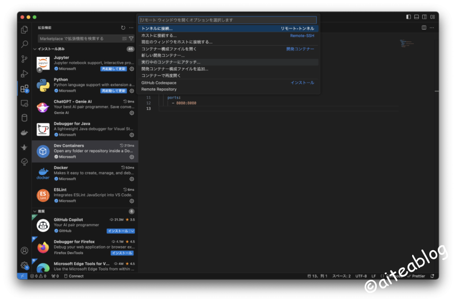
Task: Open the Explorer view in activity bar
Action: coord(25,30)
